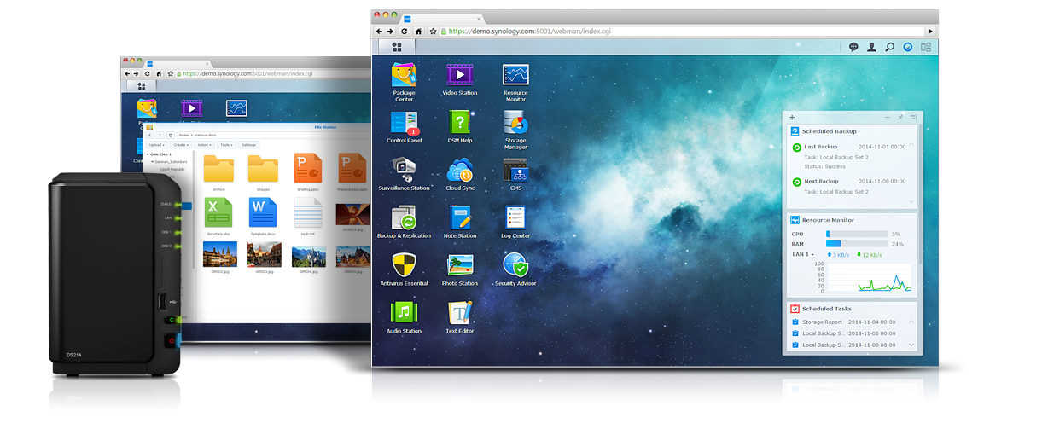Launch Cloud Sync app
This screenshot has height=423, width=1048.
tap(460, 171)
